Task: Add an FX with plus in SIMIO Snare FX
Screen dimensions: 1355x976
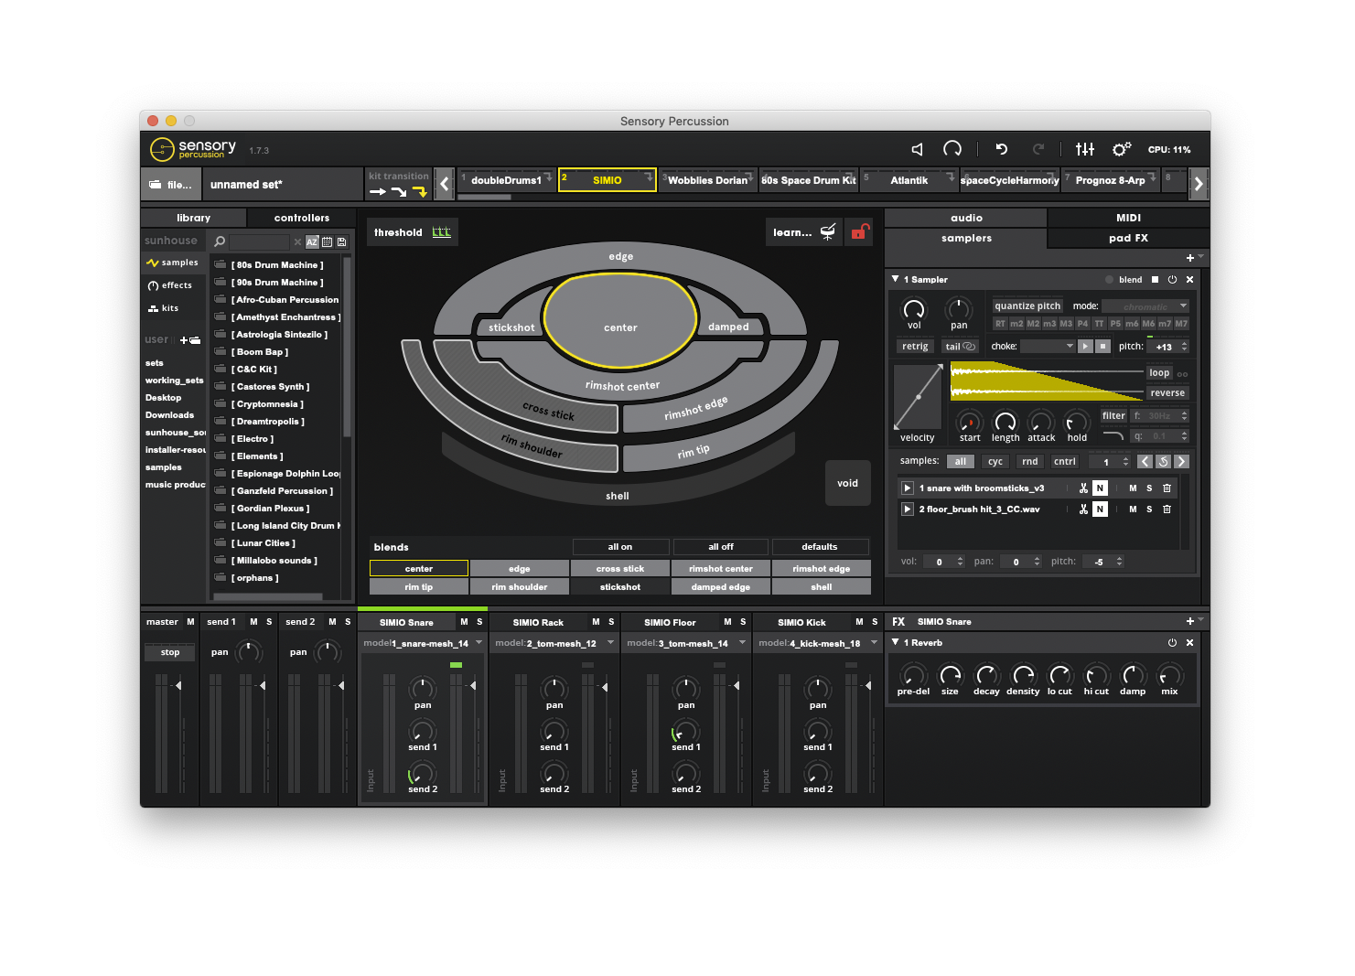Action: point(1189,621)
